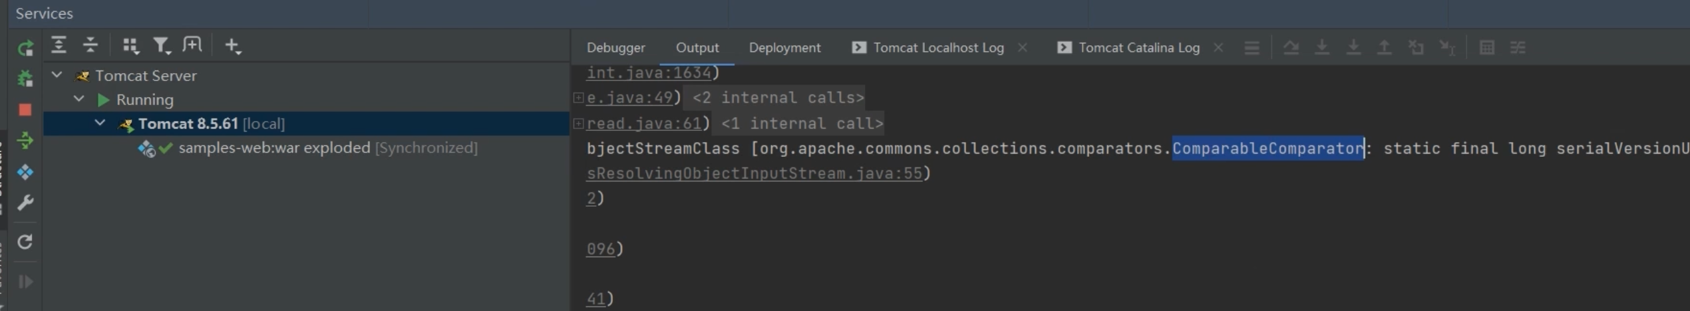Switch to the Deployment tab
The width and height of the screenshot is (1690, 311).
click(x=784, y=48)
